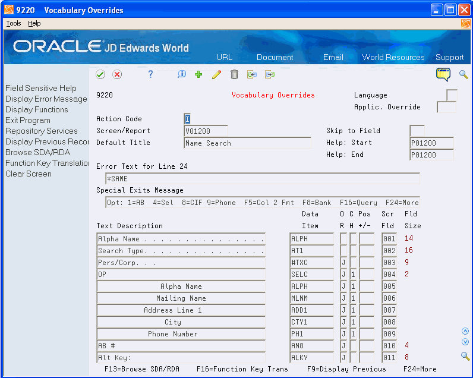The image size is (473, 378).
Task: Select Function Key Translation in sidebar
Action: click(x=48, y=163)
